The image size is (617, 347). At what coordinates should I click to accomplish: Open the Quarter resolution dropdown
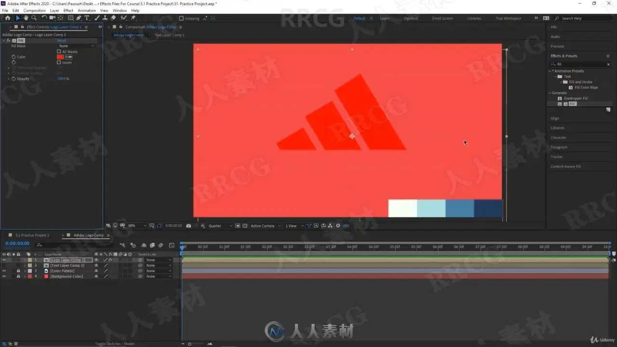[220, 226]
